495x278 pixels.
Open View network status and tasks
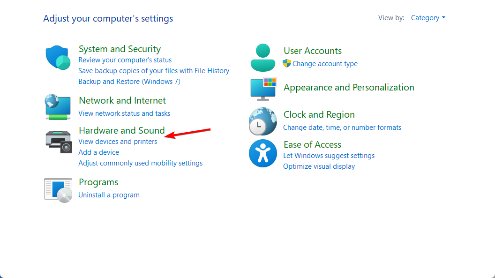[124, 113]
